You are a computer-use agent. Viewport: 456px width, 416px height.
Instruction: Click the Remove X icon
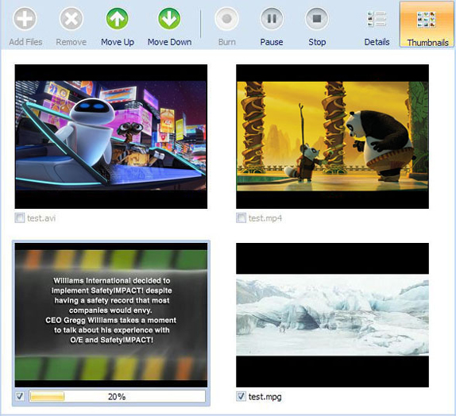[71, 19]
